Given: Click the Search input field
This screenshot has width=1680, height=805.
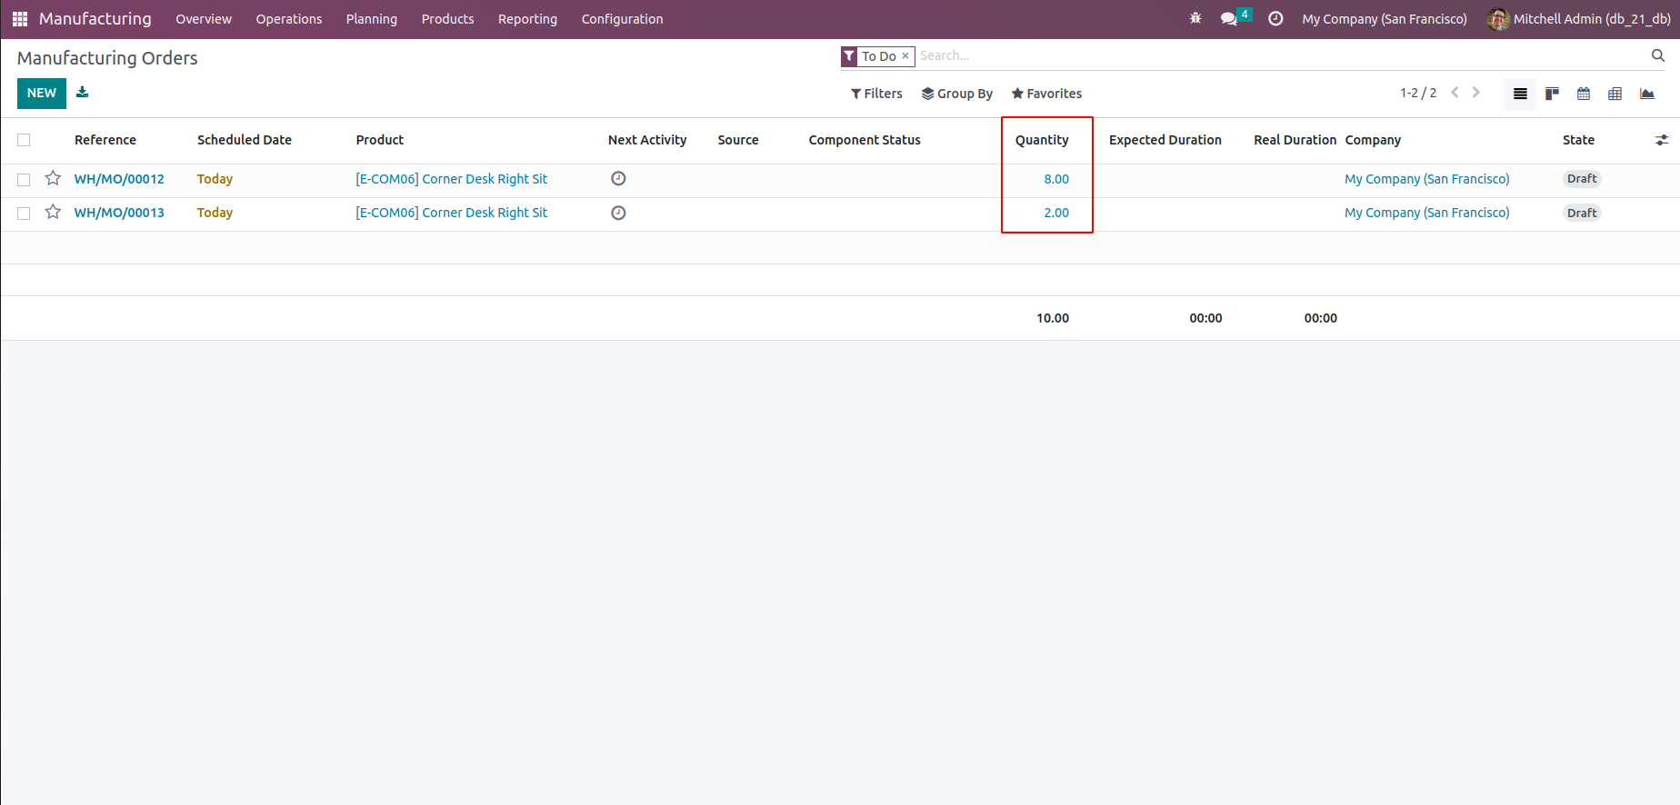Looking at the screenshot, I should pyautogui.click(x=1273, y=56).
